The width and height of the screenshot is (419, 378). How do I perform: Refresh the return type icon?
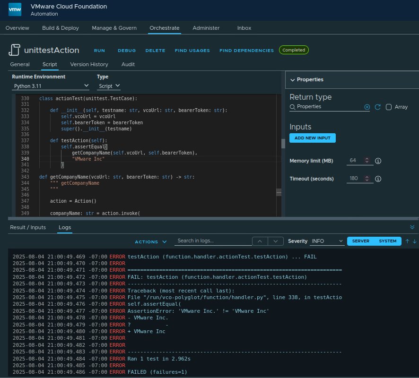click(x=377, y=107)
